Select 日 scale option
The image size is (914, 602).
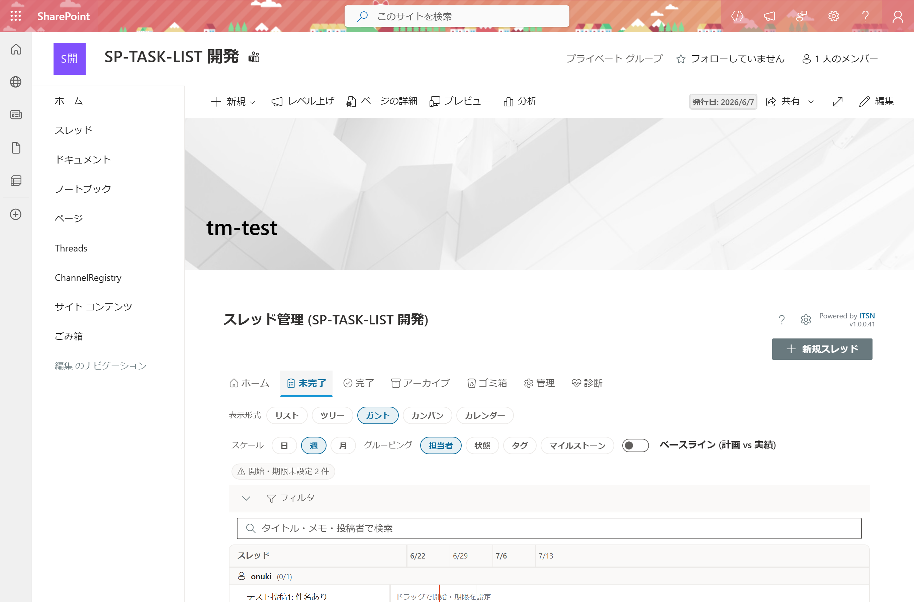point(284,445)
